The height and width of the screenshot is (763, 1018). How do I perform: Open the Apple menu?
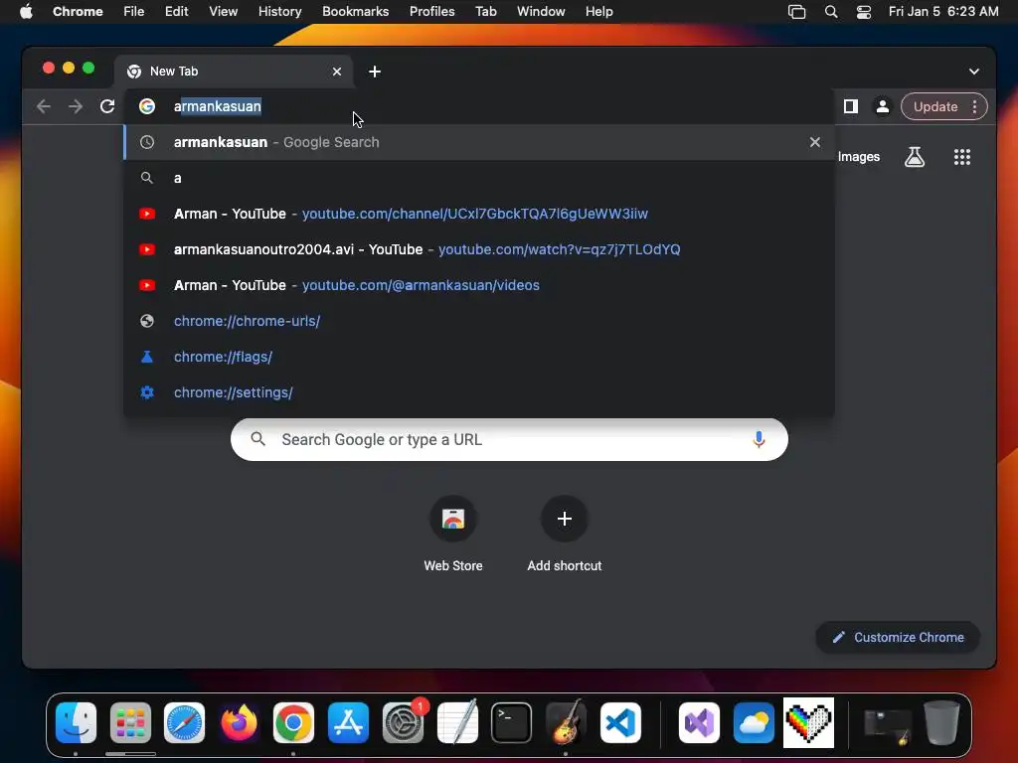26,11
